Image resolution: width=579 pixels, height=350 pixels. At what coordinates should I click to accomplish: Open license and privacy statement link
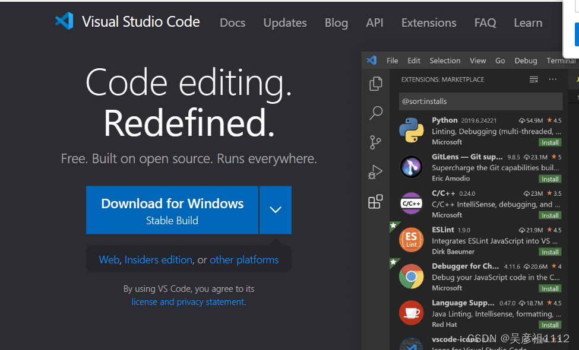[188, 302]
